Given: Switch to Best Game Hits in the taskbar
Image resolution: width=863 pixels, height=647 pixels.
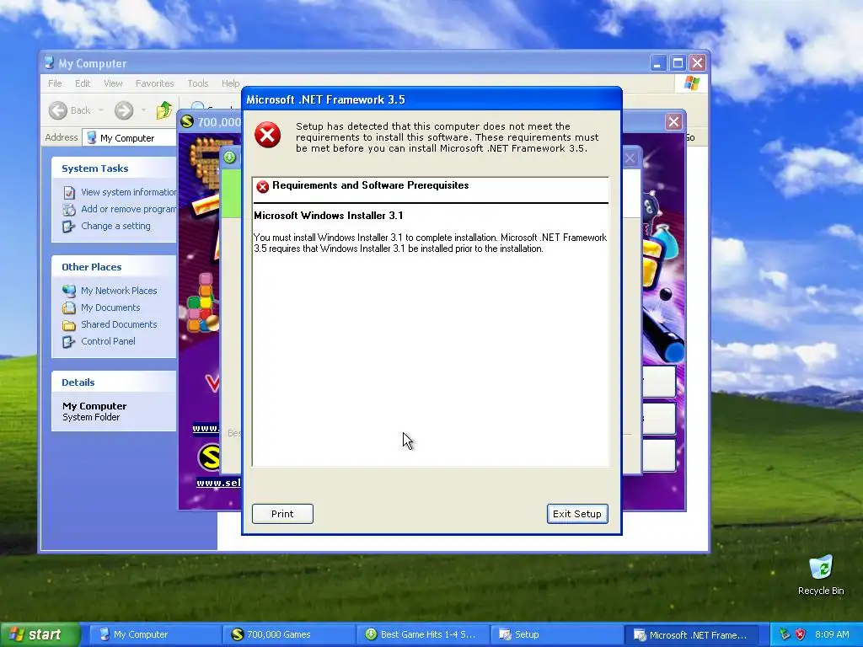Looking at the screenshot, I should [x=421, y=635].
